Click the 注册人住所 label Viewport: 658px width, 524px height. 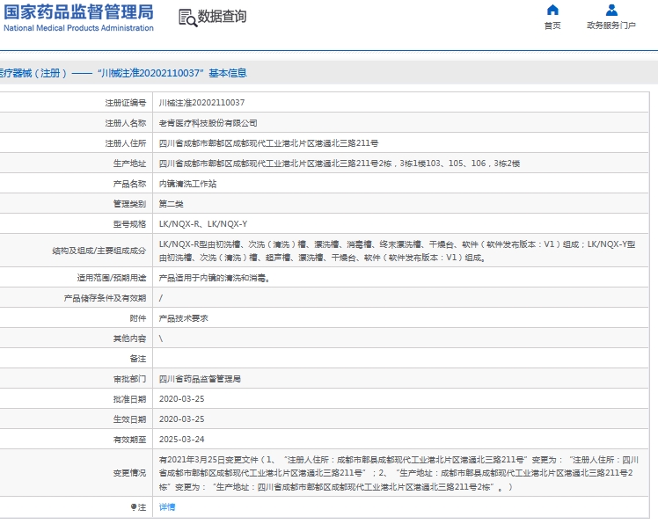coord(126,143)
